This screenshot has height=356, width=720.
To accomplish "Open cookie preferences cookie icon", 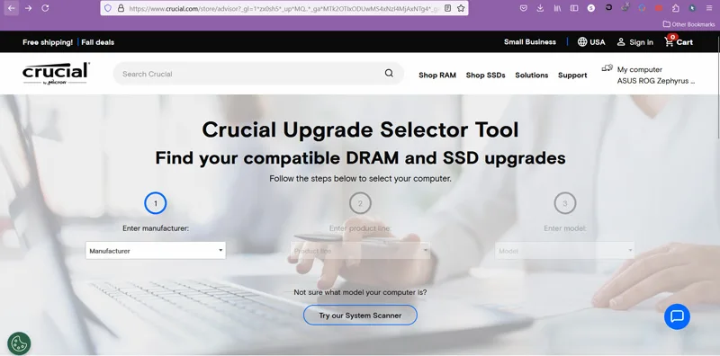I will point(19,343).
